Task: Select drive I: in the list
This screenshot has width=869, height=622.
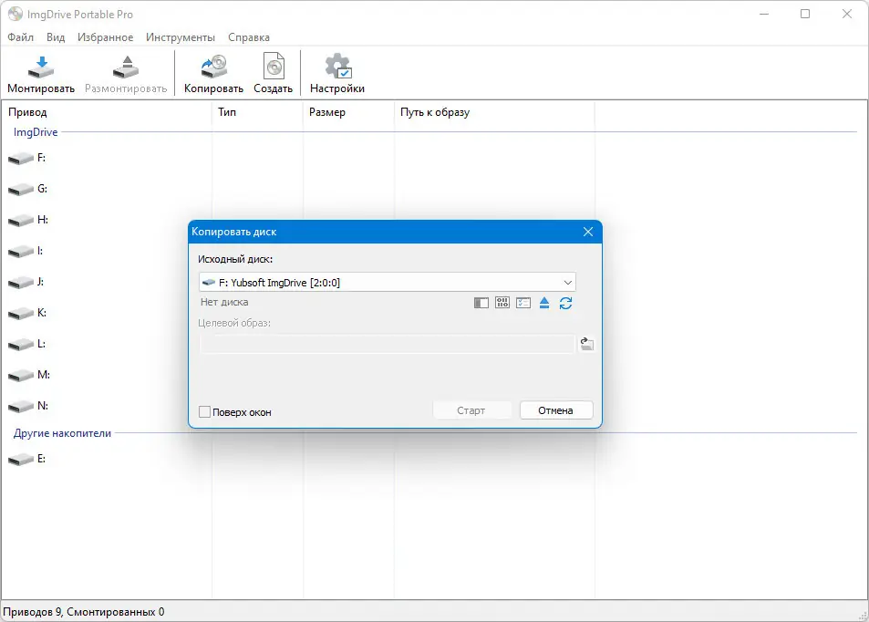Action: tap(26, 251)
